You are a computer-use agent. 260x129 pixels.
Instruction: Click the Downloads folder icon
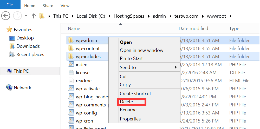(12, 46)
